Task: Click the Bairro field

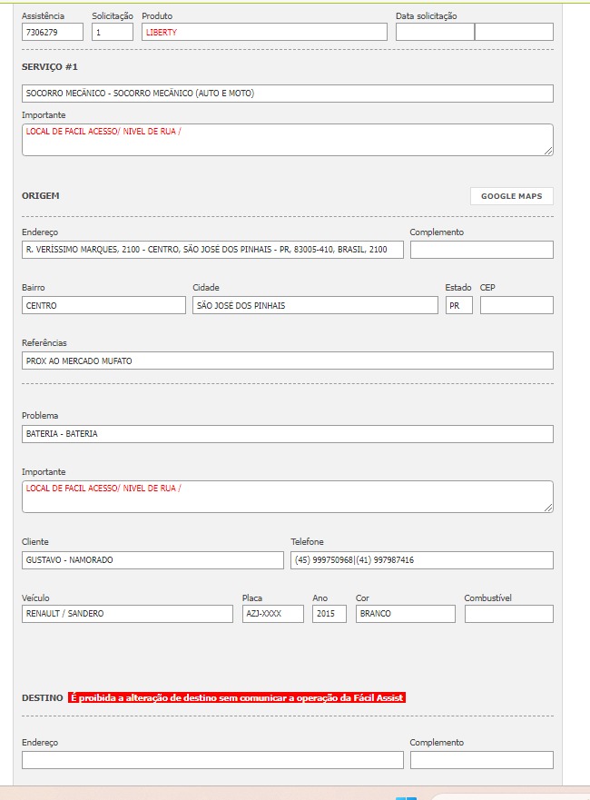Action: click(103, 306)
